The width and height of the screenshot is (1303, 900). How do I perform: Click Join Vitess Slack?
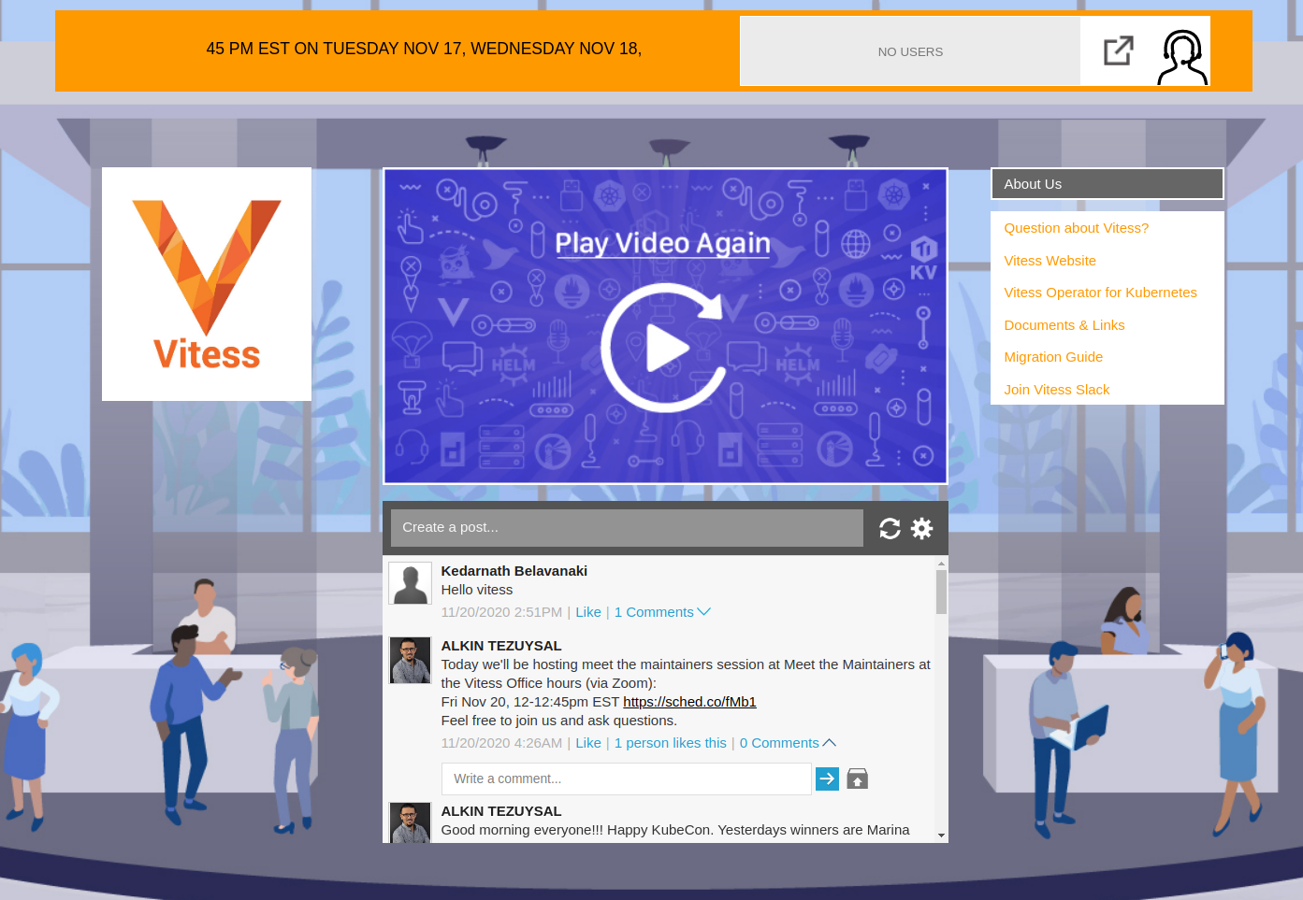pos(1056,390)
